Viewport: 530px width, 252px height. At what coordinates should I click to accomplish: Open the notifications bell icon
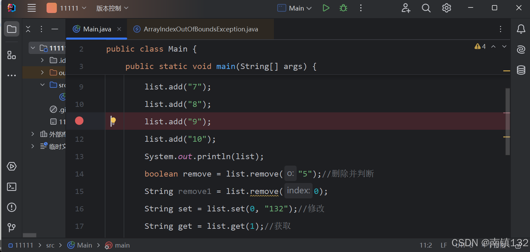pos(521,29)
